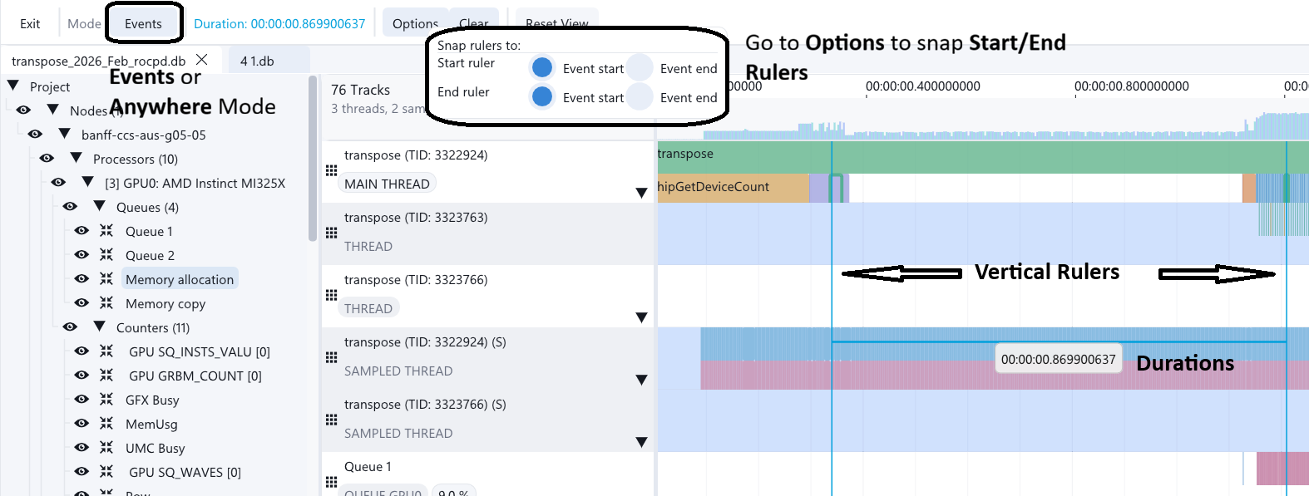The width and height of the screenshot is (1309, 496).
Task: Click the collapse icon beside MemUsg counter
Action: [106, 424]
